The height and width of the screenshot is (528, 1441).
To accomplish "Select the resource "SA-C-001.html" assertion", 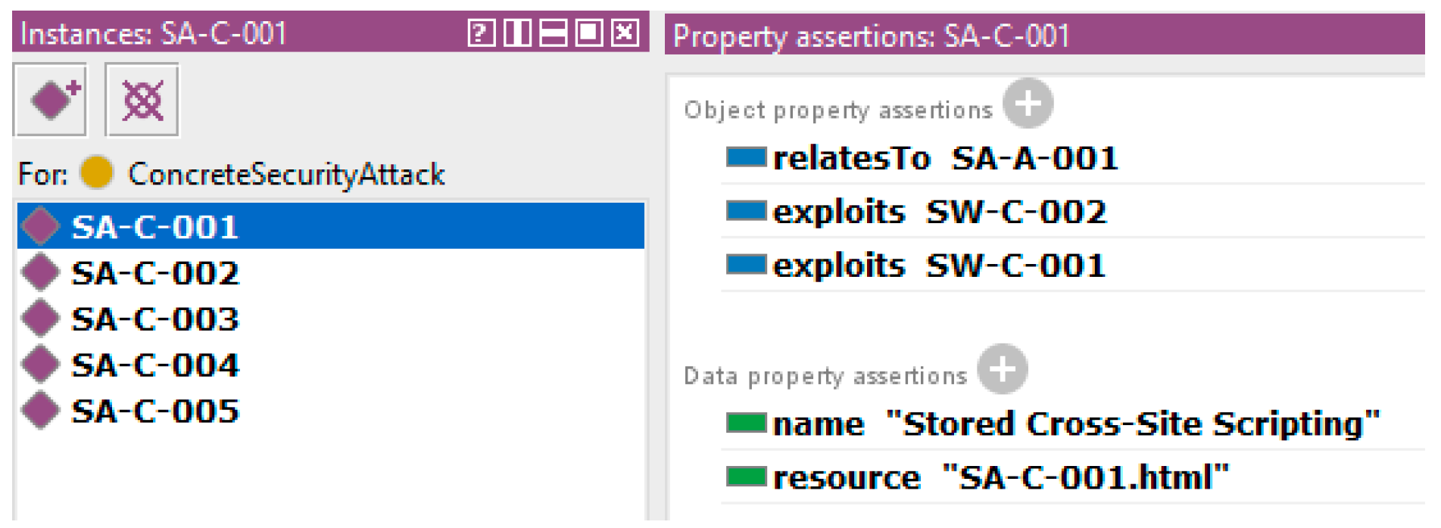I will click(x=1000, y=478).
